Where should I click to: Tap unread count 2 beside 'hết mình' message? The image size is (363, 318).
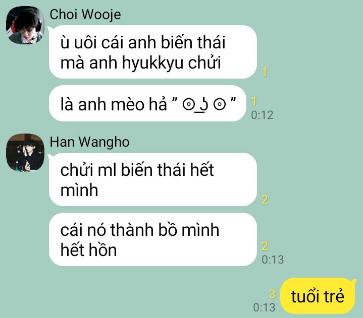coord(265,200)
